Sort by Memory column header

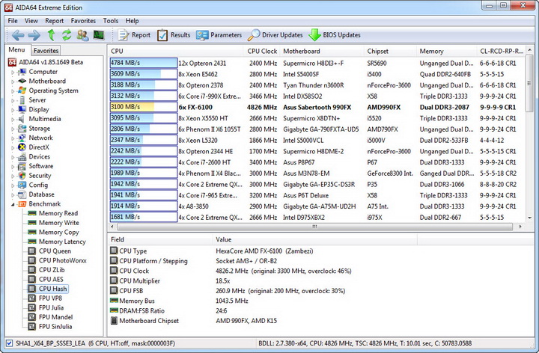click(446, 51)
